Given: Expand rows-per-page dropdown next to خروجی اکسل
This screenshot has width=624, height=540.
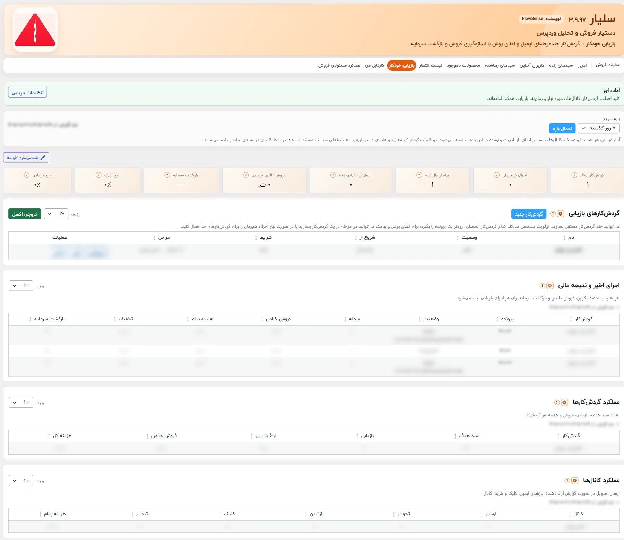Looking at the screenshot, I should pos(56,214).
